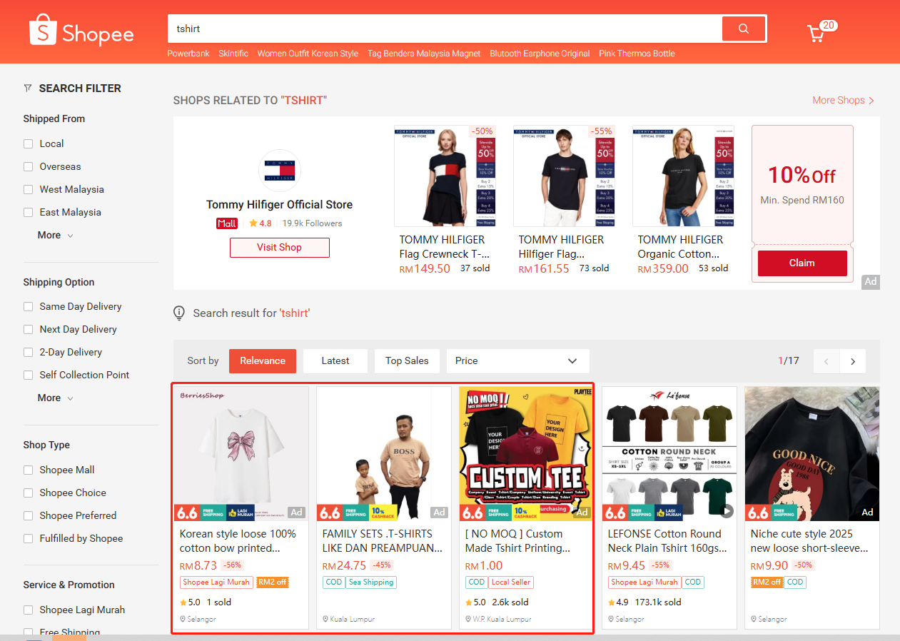The width and height of the screenshot is (900, 641).
Task: Check Same Day Delivery option
Action: click(x=29, y=306)
